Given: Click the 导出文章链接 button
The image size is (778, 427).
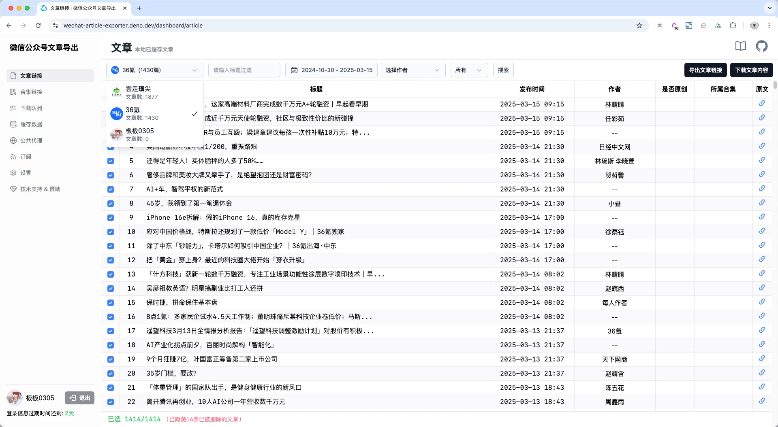Looking at the screenshot, I should click(x=705, y=70).
